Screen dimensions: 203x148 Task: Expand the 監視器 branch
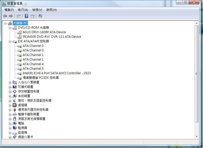point(10,128)
